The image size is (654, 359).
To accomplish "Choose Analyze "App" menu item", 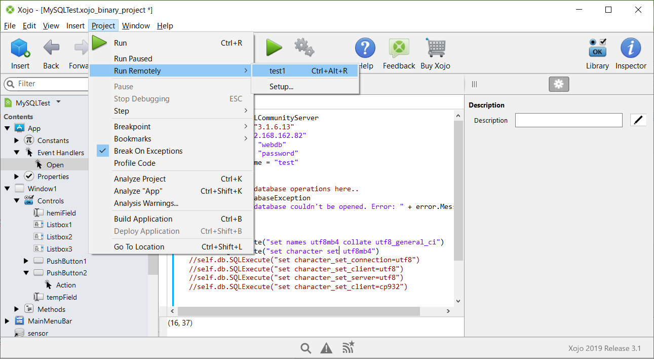I will [171, 191].
